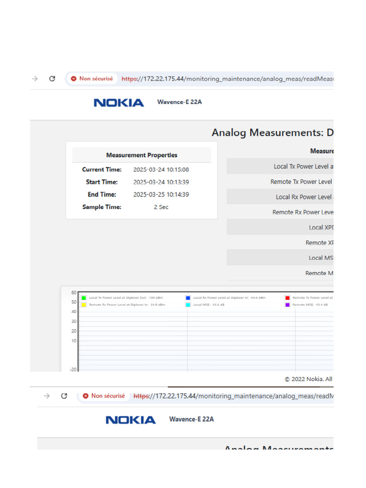
Task: Toggle the green Local Tx Power Level legend series
Action: [84, 298]
